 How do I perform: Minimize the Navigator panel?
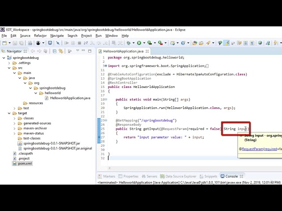click(83, 51)
